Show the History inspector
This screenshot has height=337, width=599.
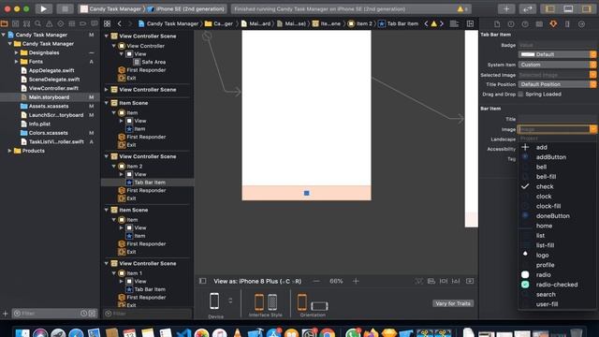click(x=511, y=24)
